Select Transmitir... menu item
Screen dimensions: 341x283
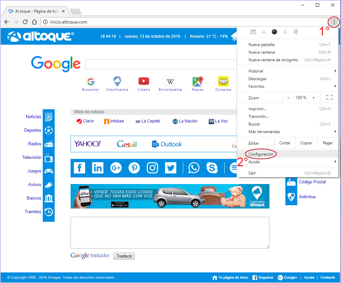point(288,117)
